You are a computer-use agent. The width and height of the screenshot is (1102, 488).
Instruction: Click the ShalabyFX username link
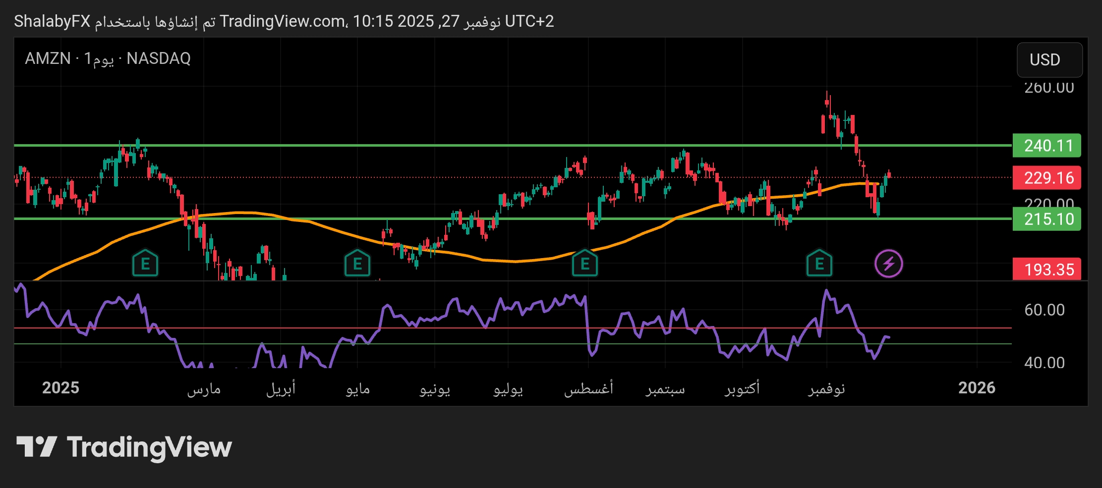pyautogui.click(x=51, y=21)
